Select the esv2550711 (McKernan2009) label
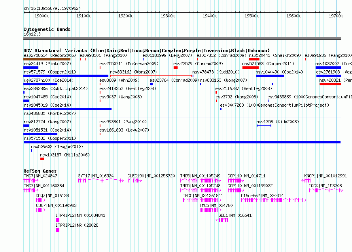The image size is (352, 252). (x=129, y=64)
